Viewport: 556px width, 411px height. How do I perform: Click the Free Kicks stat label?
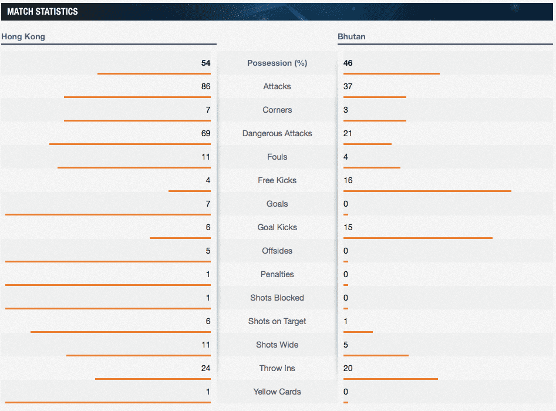coord(277,180)
